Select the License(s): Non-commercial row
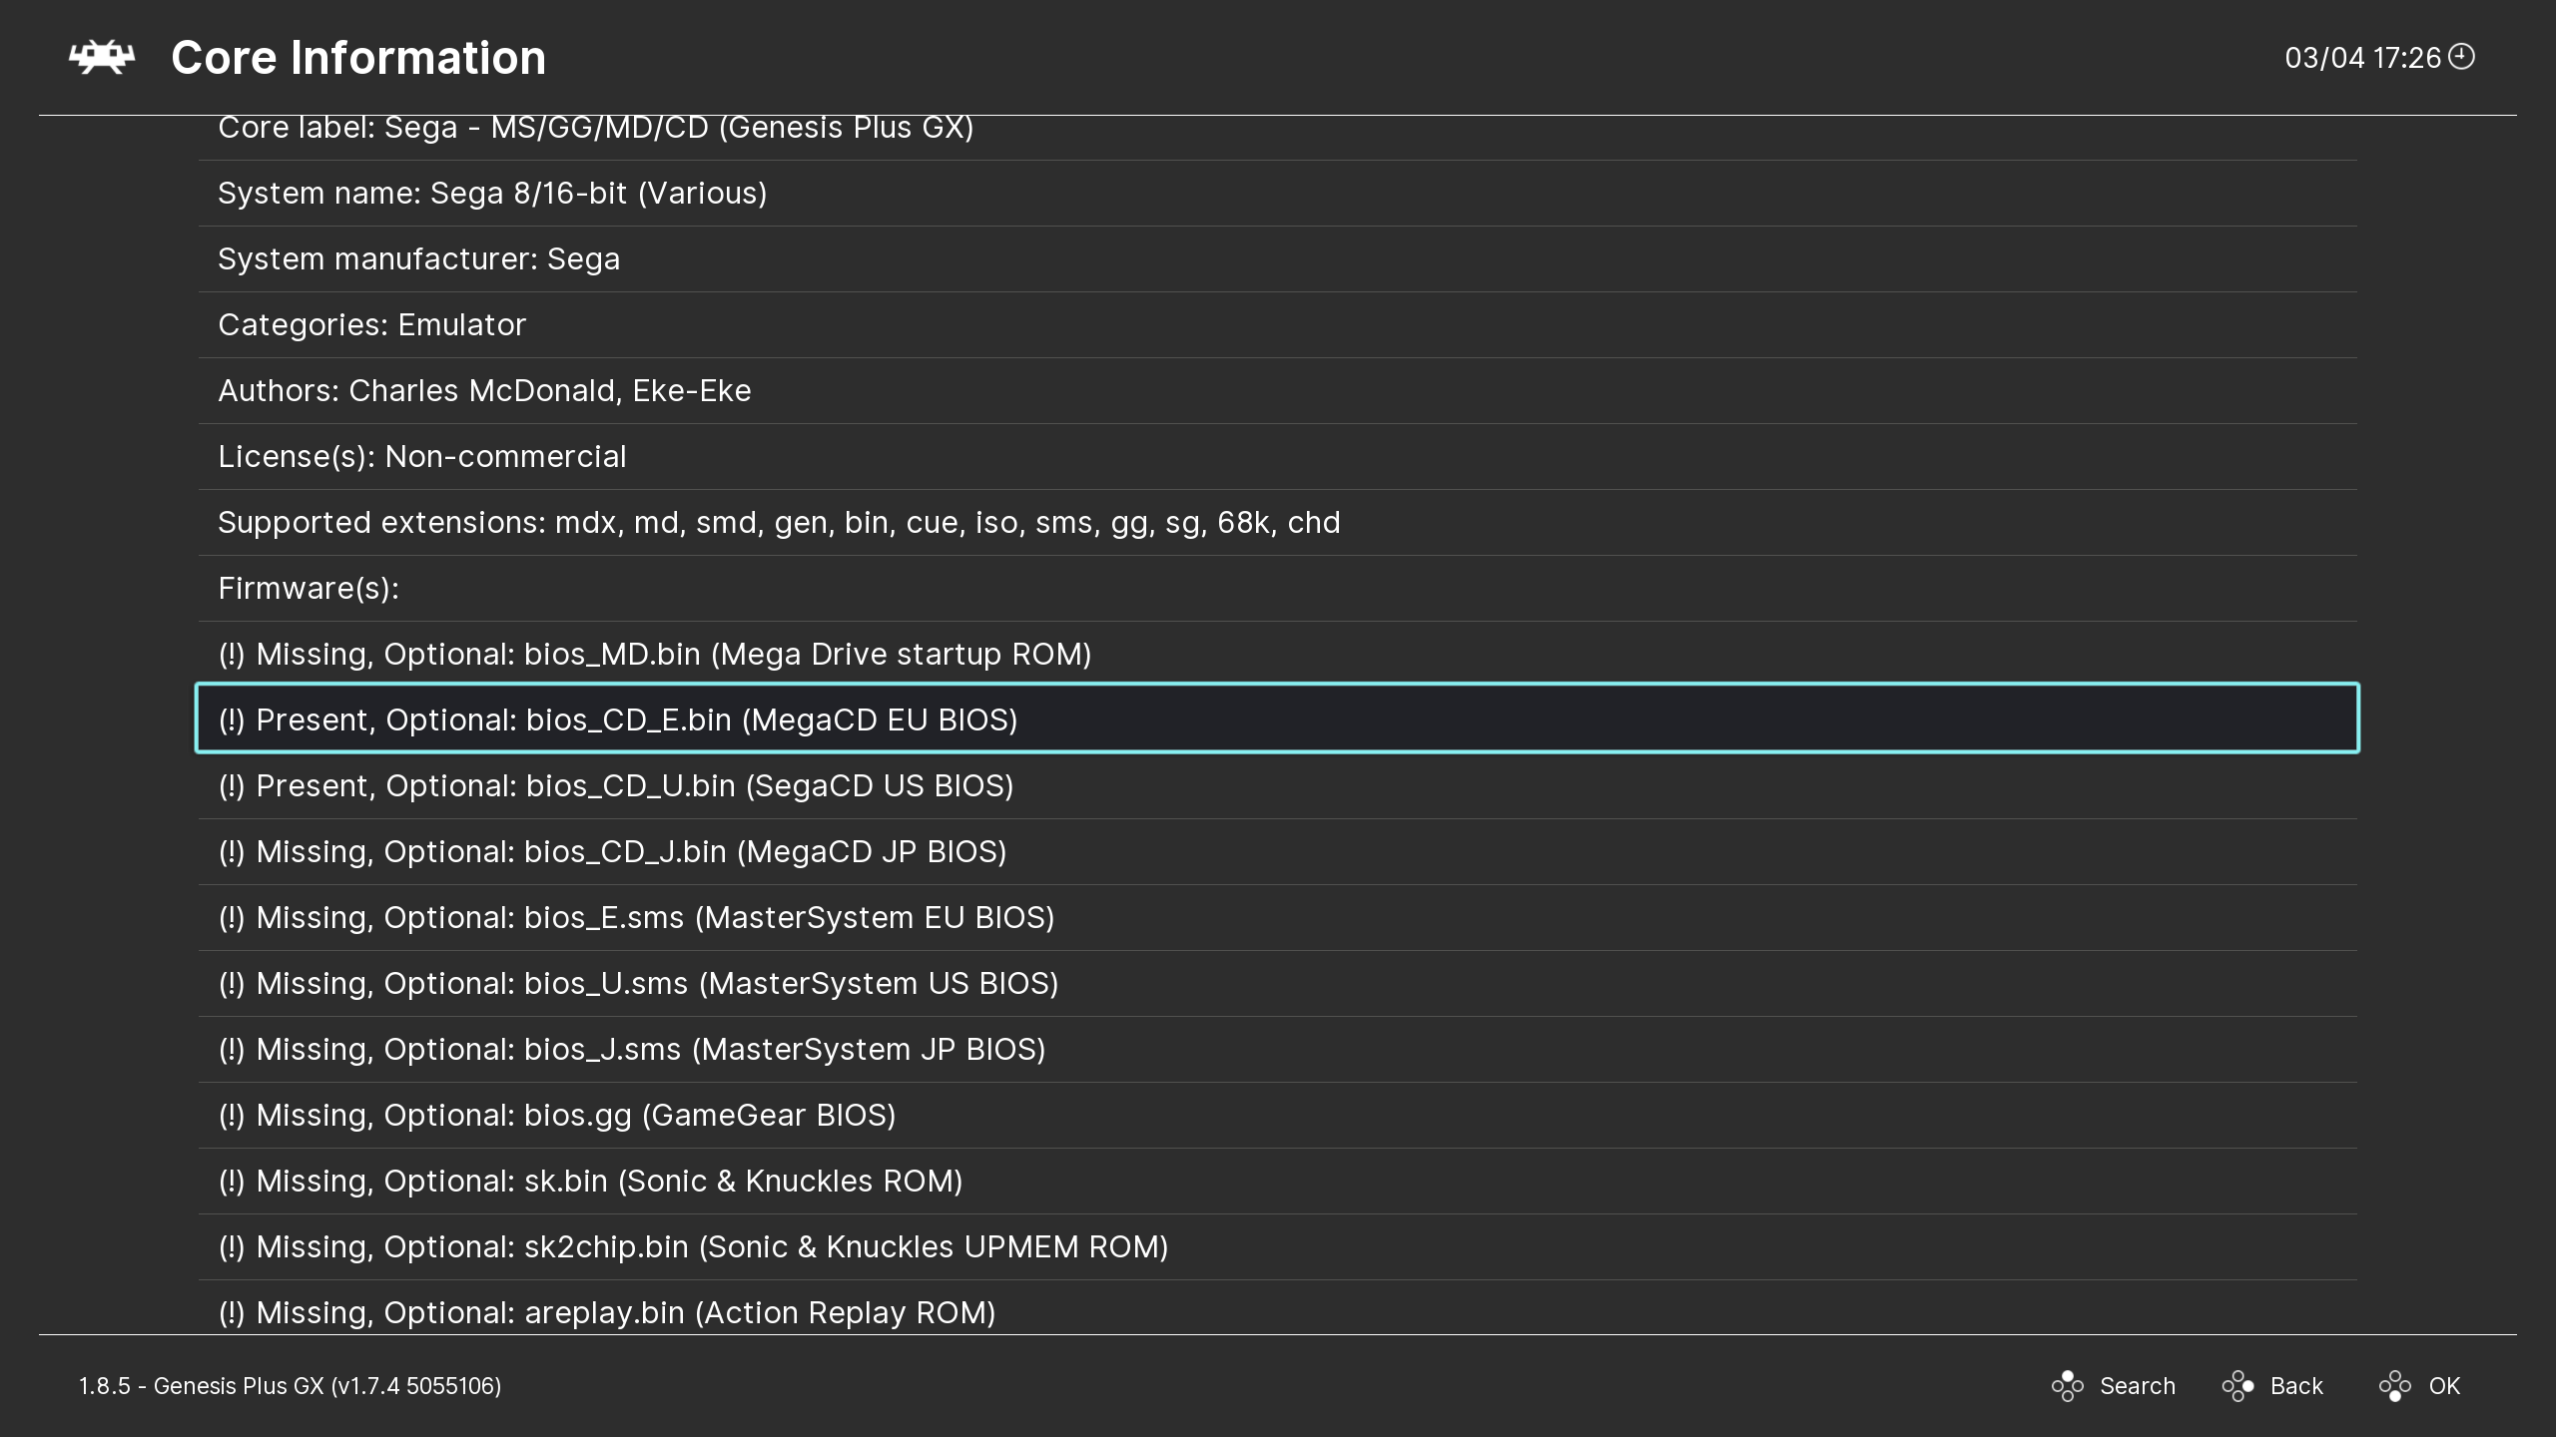The image size is (2556, 1437). click(1277, 456)
